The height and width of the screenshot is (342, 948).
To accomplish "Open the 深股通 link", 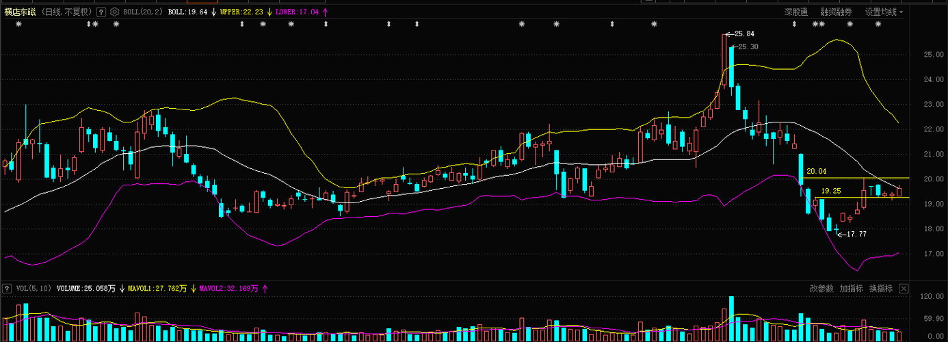I will tap(795, 12).
